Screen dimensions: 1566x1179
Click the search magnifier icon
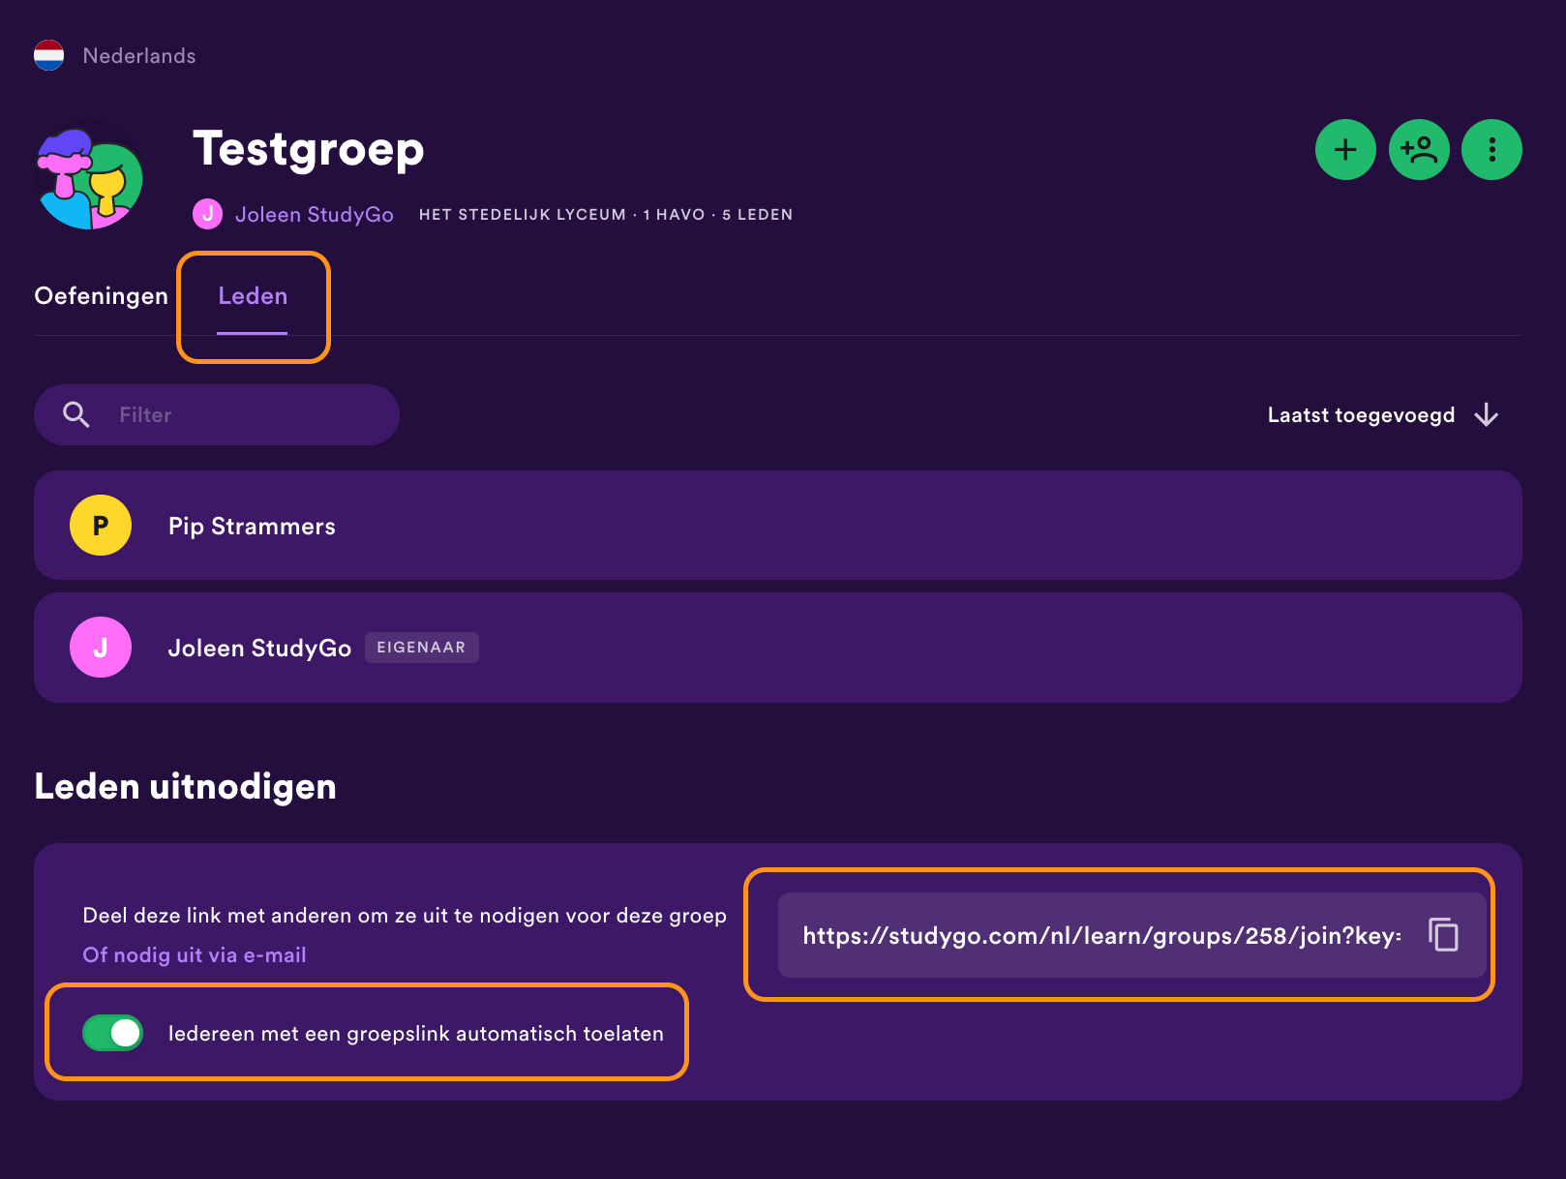75,414
